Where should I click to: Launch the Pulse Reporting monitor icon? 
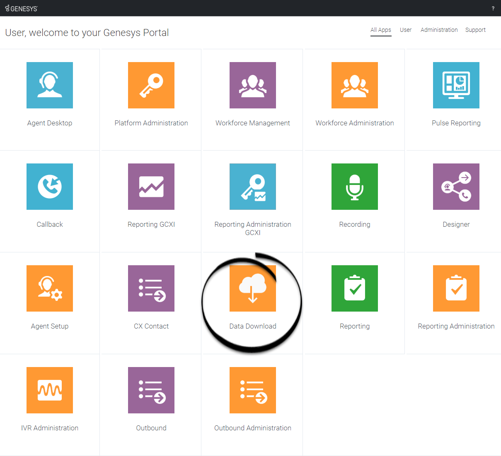[456, 85]
